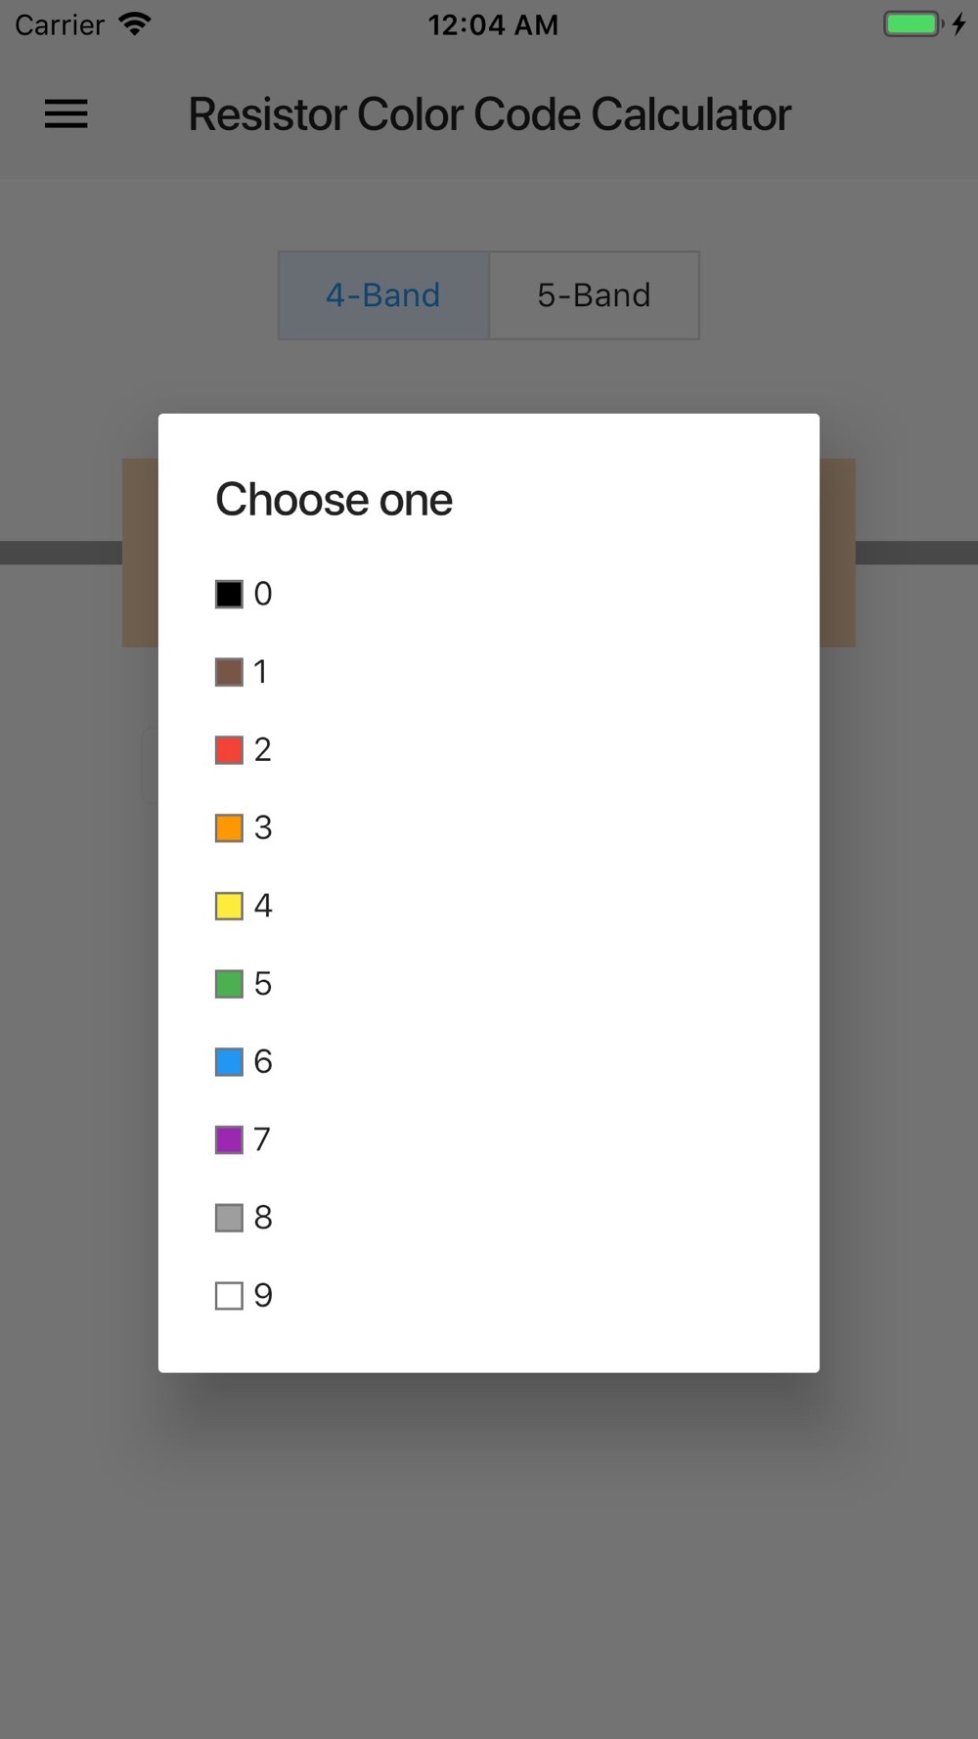Choose the brown swatch labeled 1

tap(229, 672)
